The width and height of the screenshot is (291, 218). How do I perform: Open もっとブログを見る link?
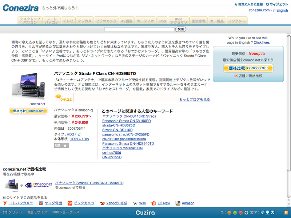pyautogui.click(x=195, y=99)
